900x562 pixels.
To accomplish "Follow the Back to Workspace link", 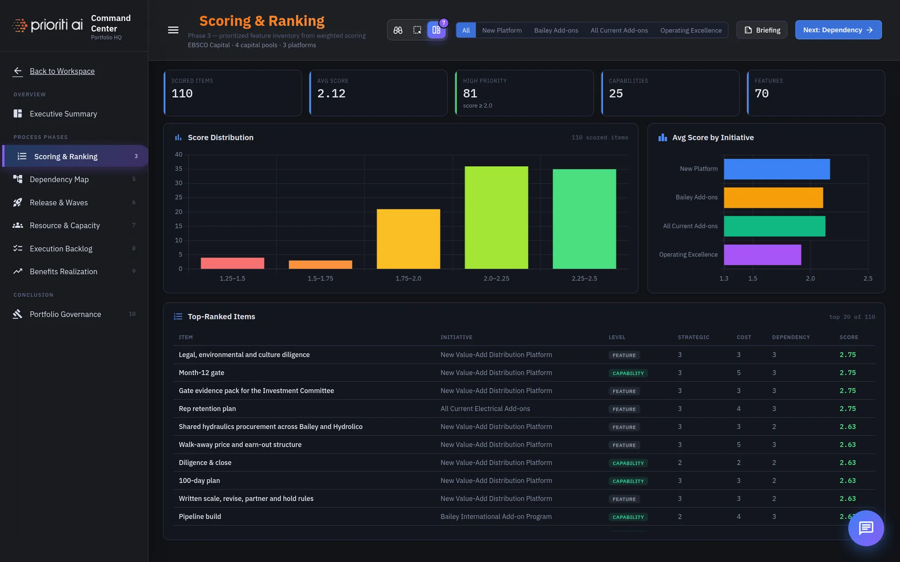I will (62, 71).
